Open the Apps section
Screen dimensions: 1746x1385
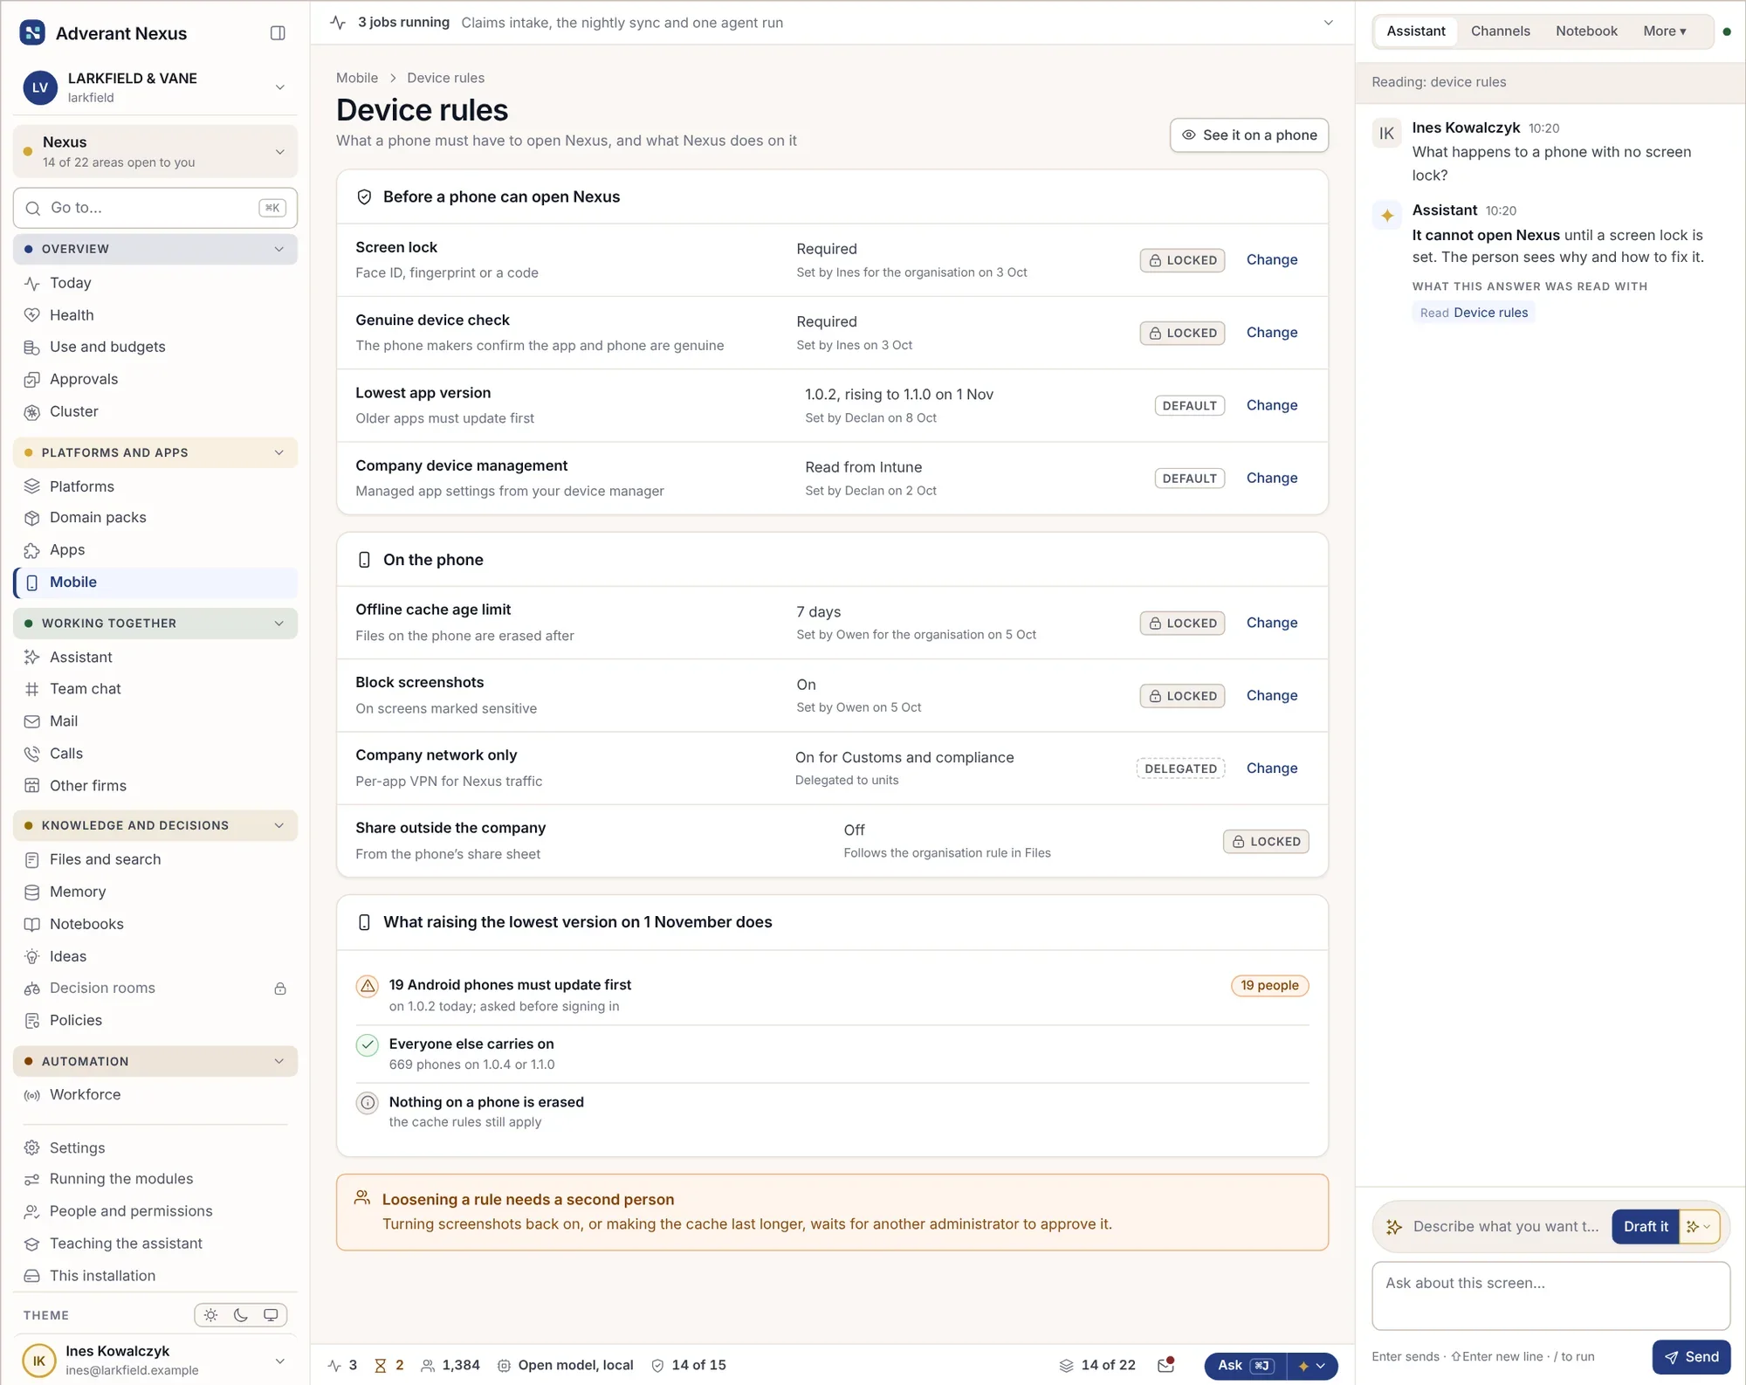tap(67, 550)
